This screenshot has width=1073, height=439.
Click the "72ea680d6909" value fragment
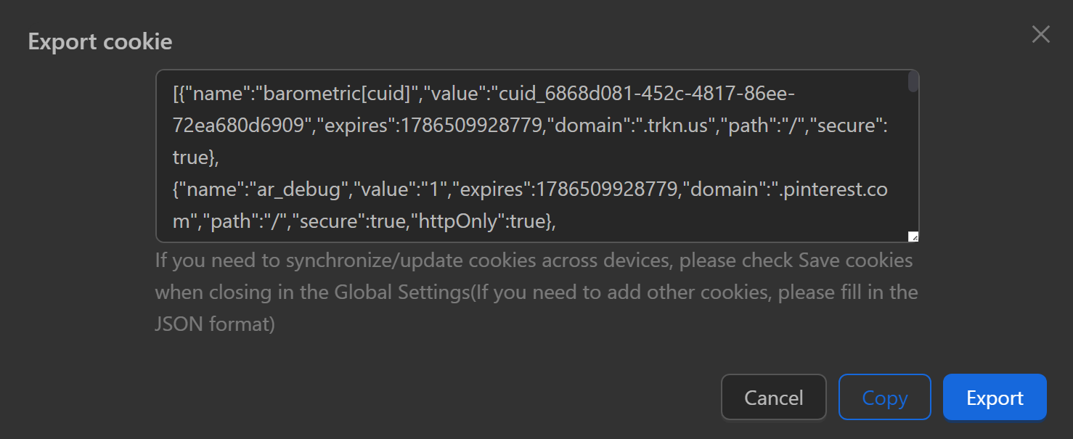pyautogui.click(x=238, y=126)
